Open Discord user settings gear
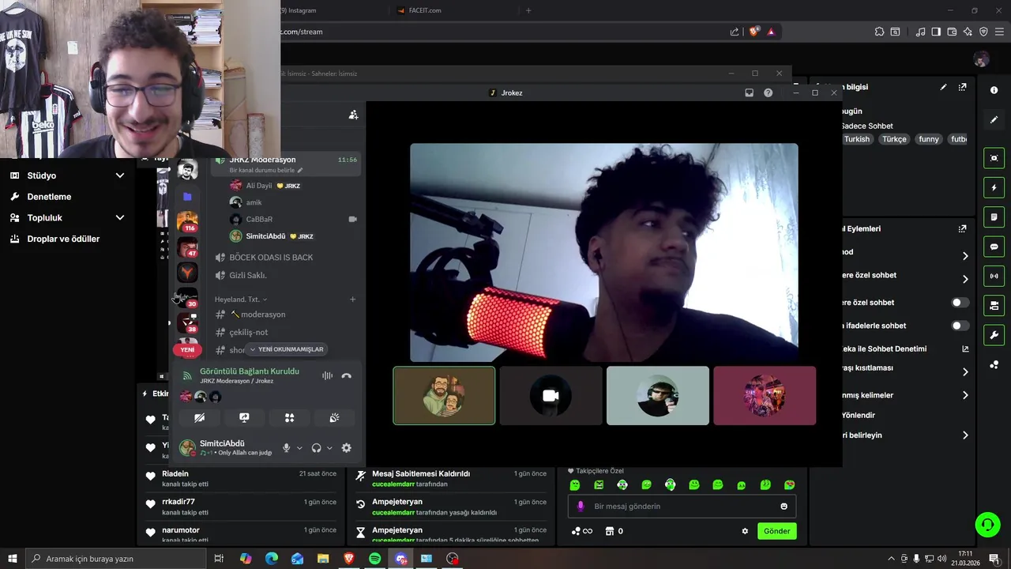Viewport: 1011px width, 569px height. (x=346, y=448)
